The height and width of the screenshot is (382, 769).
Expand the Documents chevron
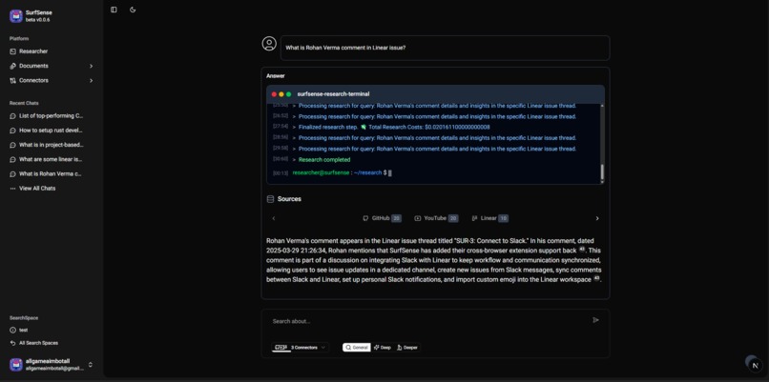pos(92,66)
